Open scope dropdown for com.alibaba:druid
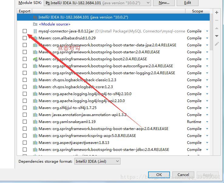The image size is (224, 183). tap(207, 38)
